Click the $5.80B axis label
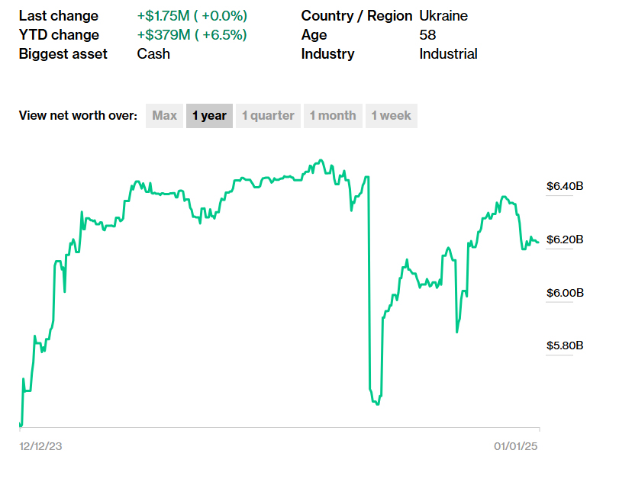 point(565,345)
